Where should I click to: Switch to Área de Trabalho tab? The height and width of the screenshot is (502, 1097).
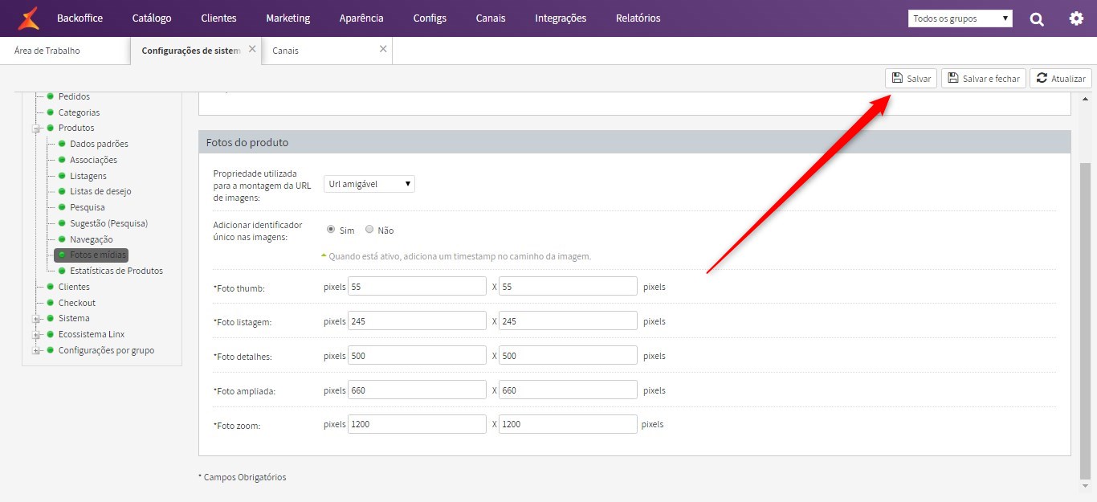[47, 50]
